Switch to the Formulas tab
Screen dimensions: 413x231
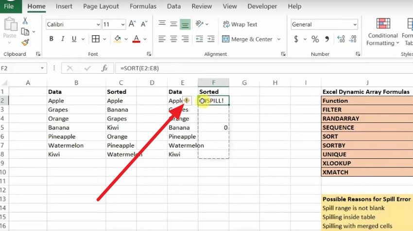pos(143,6)
